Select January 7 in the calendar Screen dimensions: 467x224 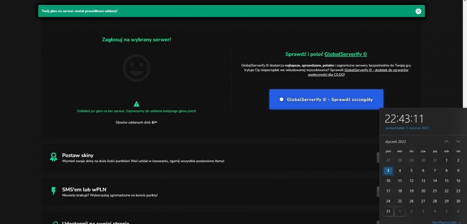[x=435, y=170]
